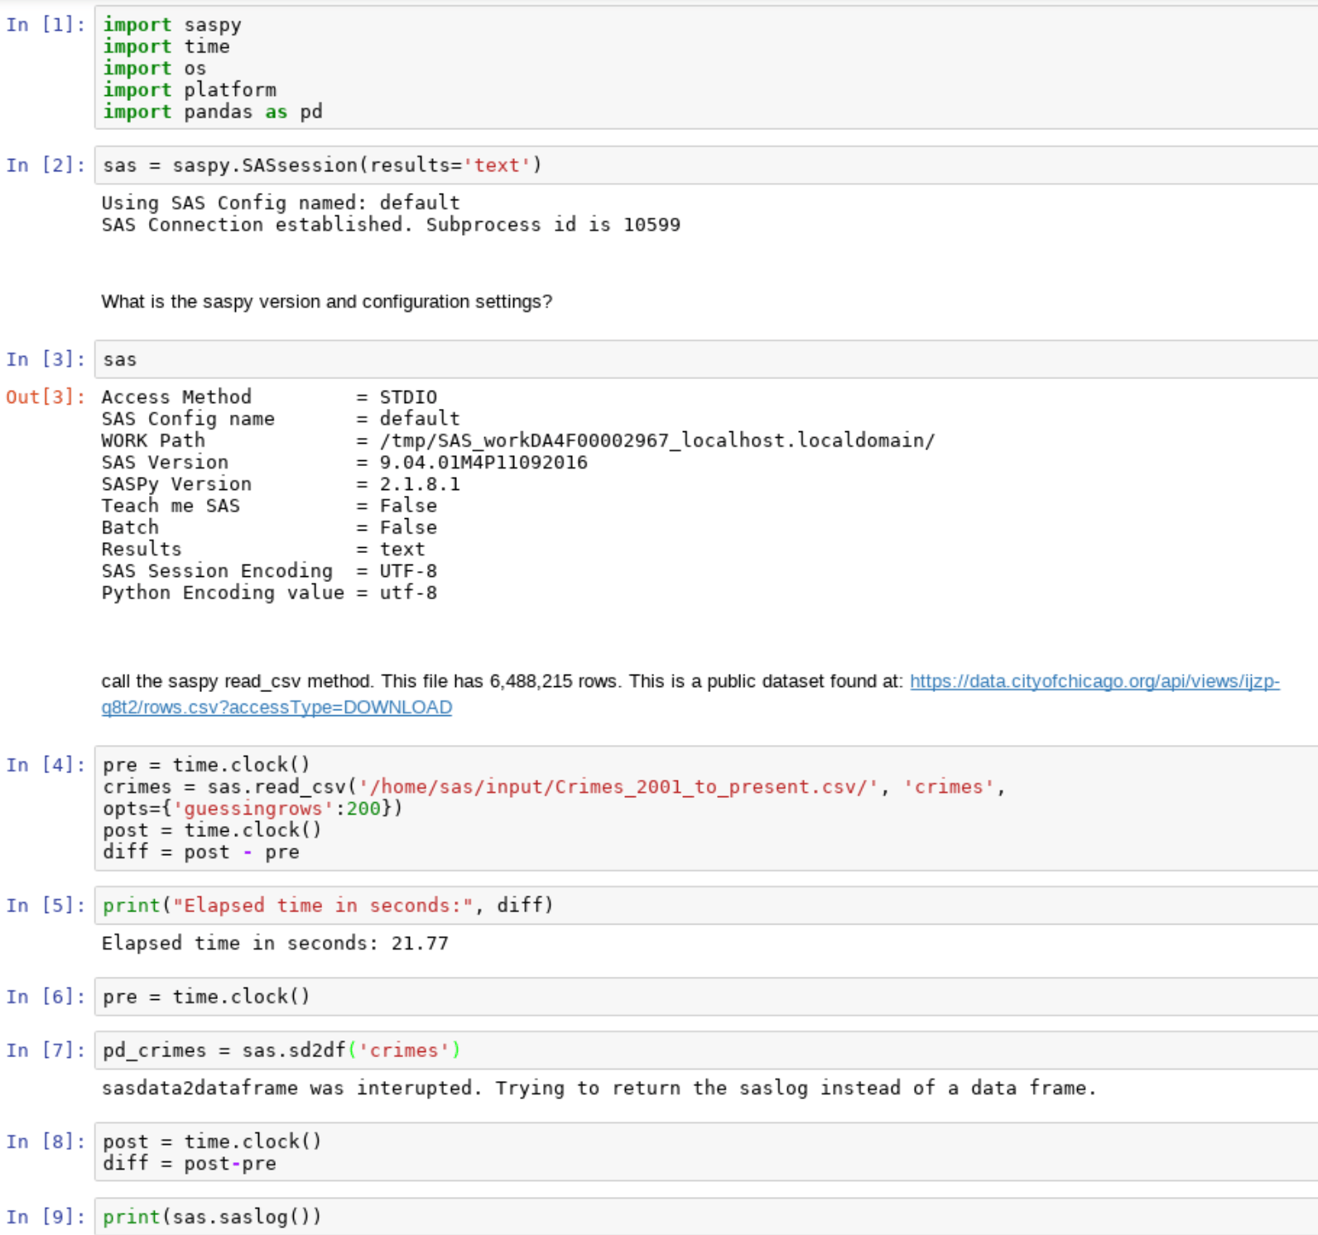1318x1235 pixels.
Task: Click the 'Using SAS Config named: default' output
Action: [x=281, y=203]
